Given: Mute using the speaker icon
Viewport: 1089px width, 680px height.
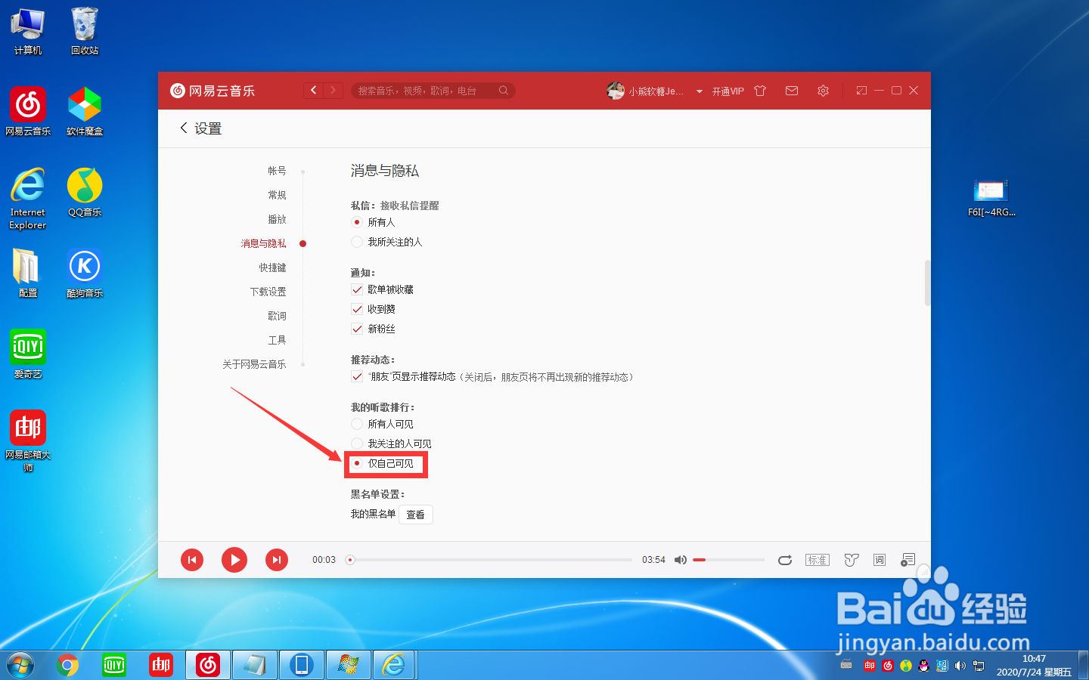Looking at the screenshot, I should [680, 560].
